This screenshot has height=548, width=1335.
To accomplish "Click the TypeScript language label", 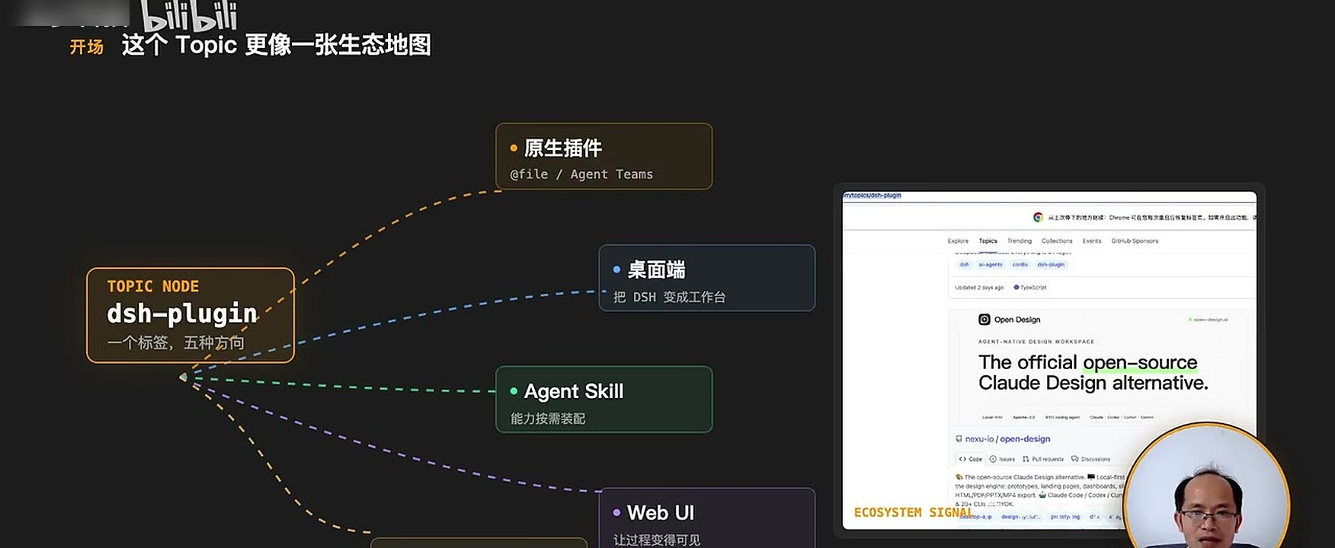I will click(x=1034, y=288).
